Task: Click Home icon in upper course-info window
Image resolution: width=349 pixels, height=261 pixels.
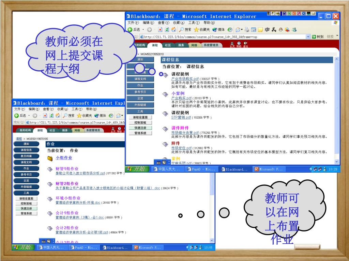Action: 173,30
